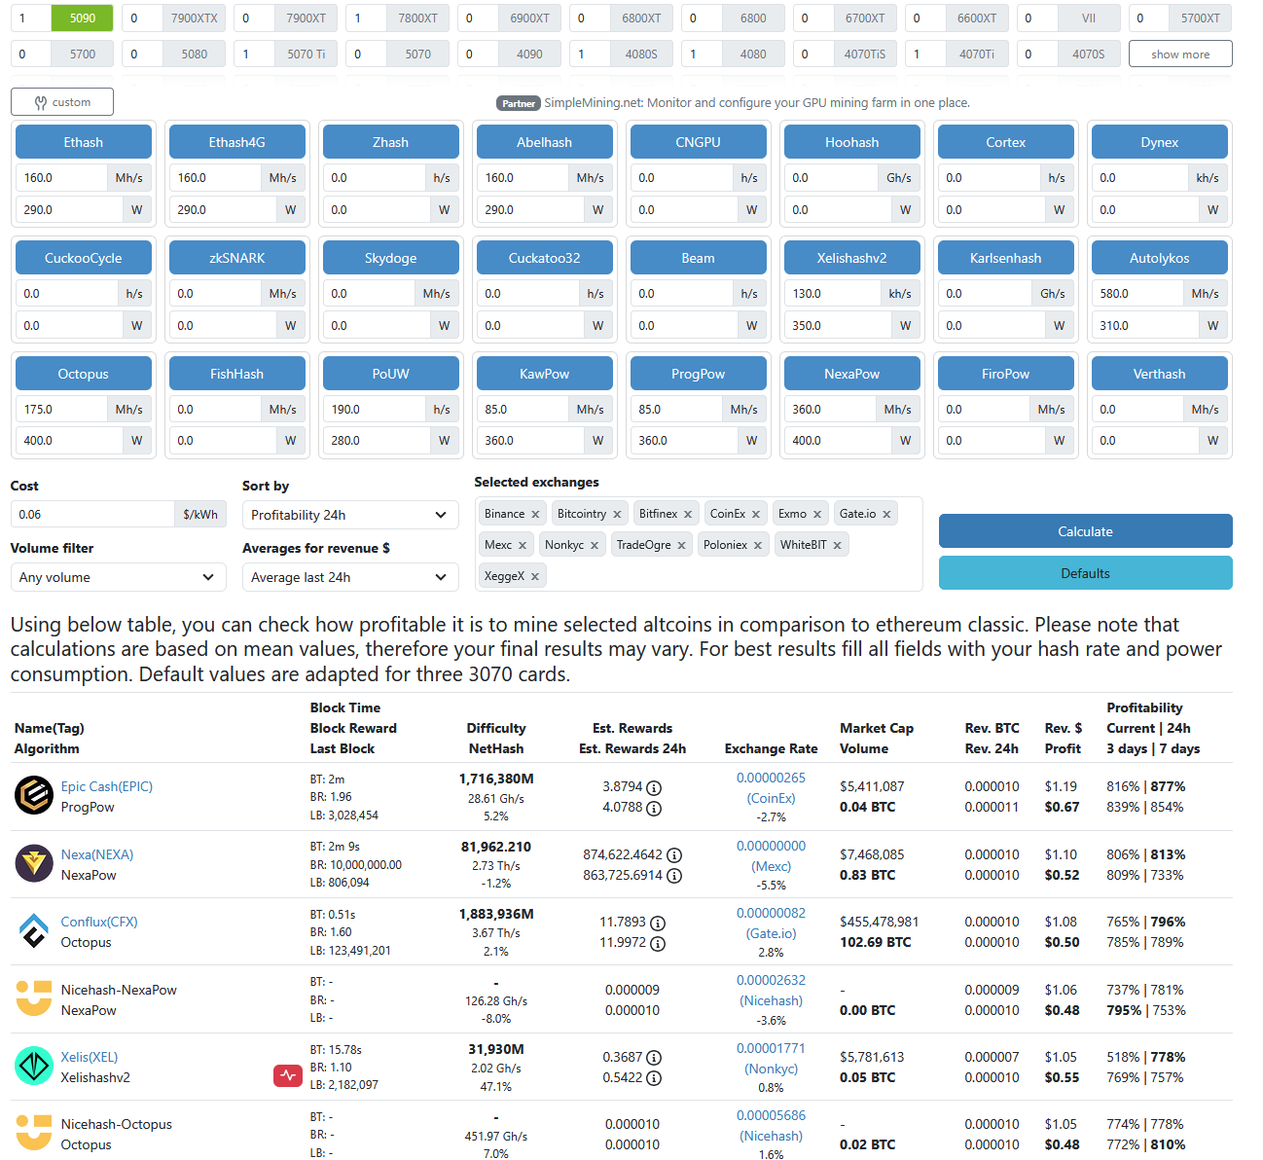Remove Gate.io exchange tag
This screenshot has width=1263, height=1160.
pos(886,515)
